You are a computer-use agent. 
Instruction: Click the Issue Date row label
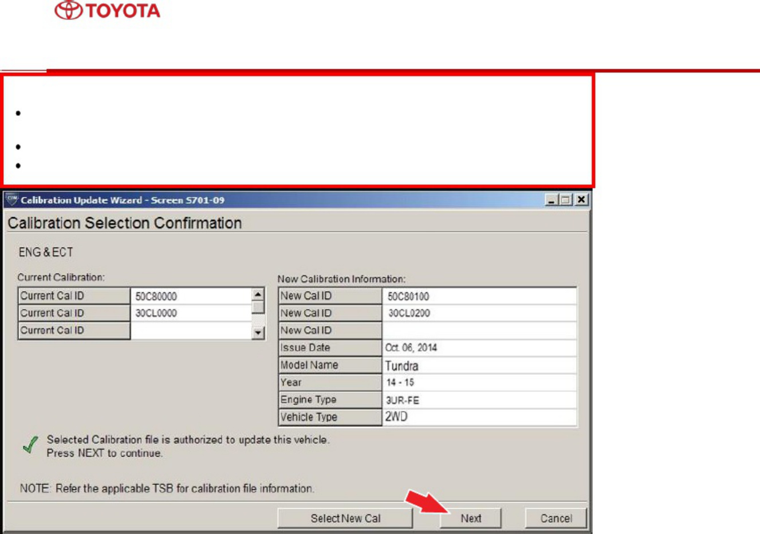pos(330,348)
